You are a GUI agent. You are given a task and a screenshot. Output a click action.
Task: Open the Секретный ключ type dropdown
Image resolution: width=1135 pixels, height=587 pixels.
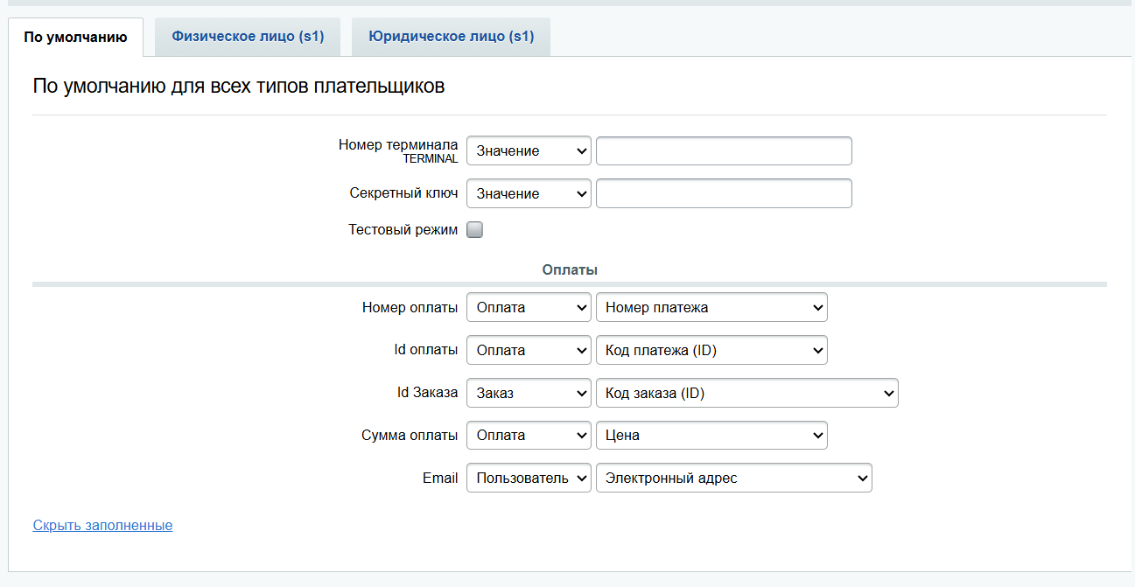point(529,194)
